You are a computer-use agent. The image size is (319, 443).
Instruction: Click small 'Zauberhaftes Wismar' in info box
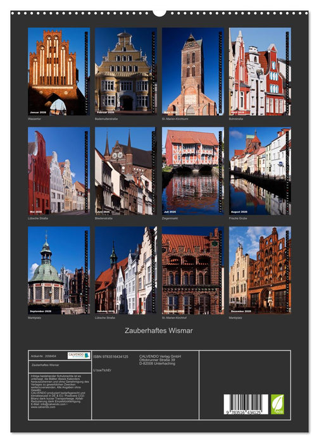point(45,365)
